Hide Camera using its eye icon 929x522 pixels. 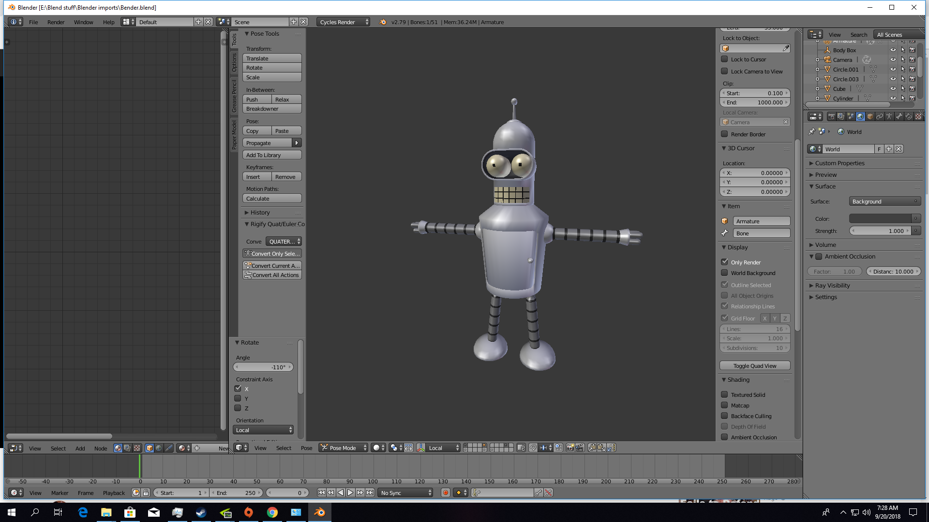(893, 60)
